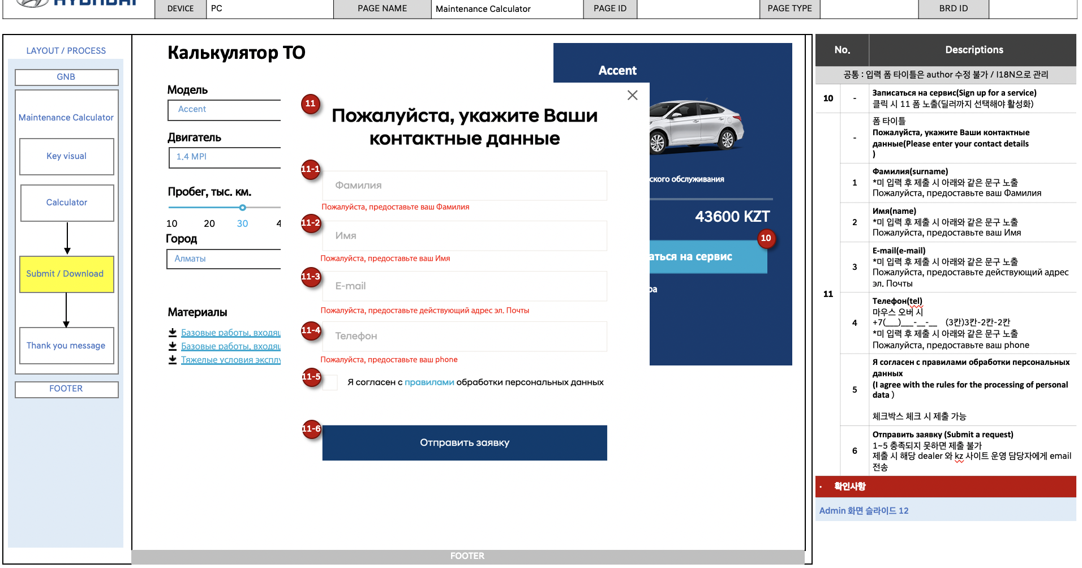1082x568 pixels.
Task: Click the red 10 annotation marker
Action: pyautogui.click(x=766, y=238)
